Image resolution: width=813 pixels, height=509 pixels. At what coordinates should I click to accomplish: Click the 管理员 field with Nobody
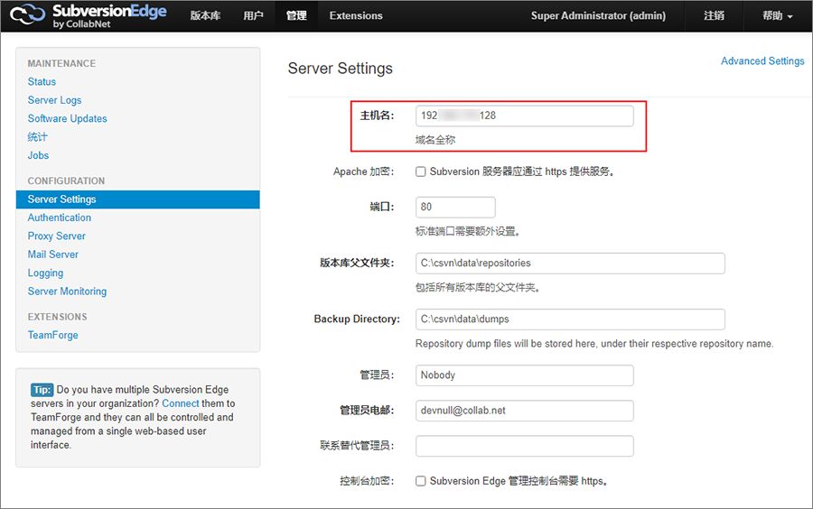point(524,375)
